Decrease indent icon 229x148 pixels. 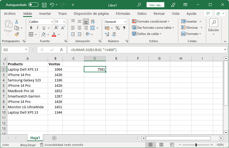point(73,34)
